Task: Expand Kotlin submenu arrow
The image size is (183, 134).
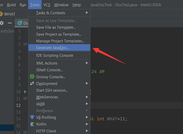Action: tap(87, 124)
